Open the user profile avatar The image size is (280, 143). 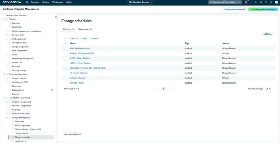[276, 2]
